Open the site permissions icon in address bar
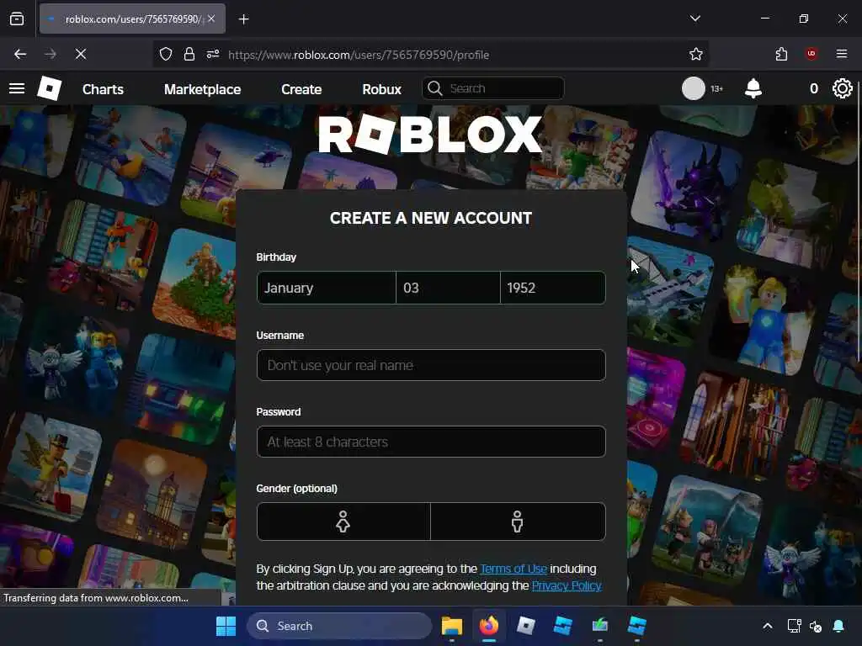 click(x=213, y=55)
